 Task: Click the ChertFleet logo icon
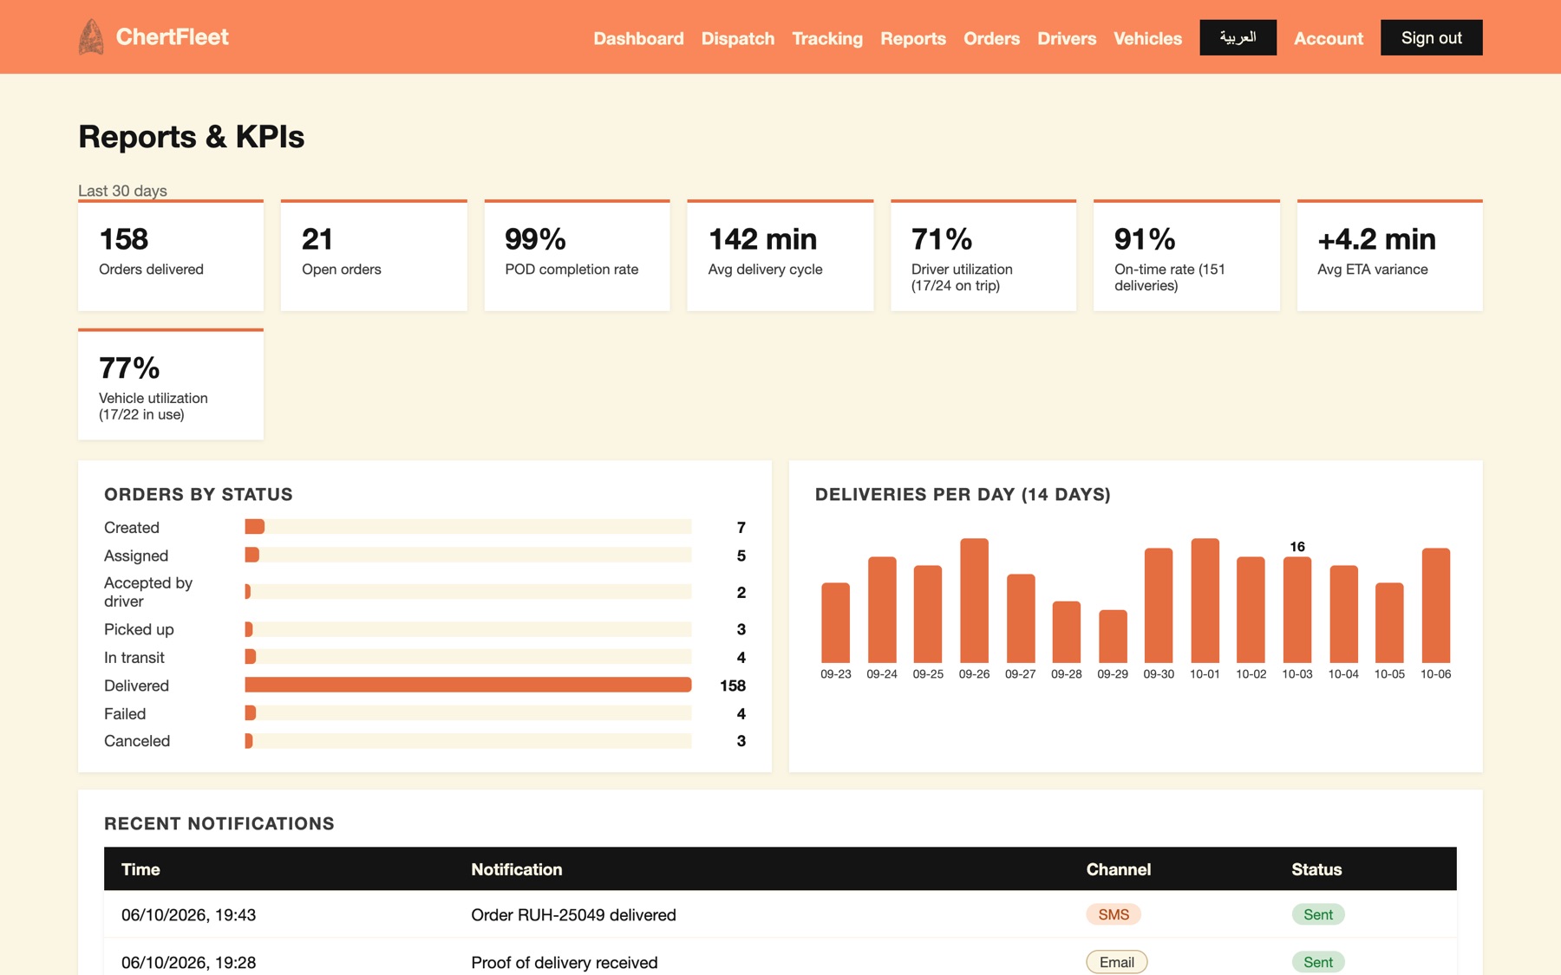[91, 37]
